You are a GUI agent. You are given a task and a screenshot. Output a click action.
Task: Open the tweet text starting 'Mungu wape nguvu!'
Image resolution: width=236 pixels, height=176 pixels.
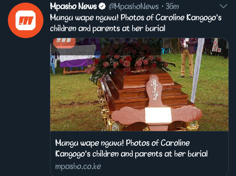click(136, 23)
